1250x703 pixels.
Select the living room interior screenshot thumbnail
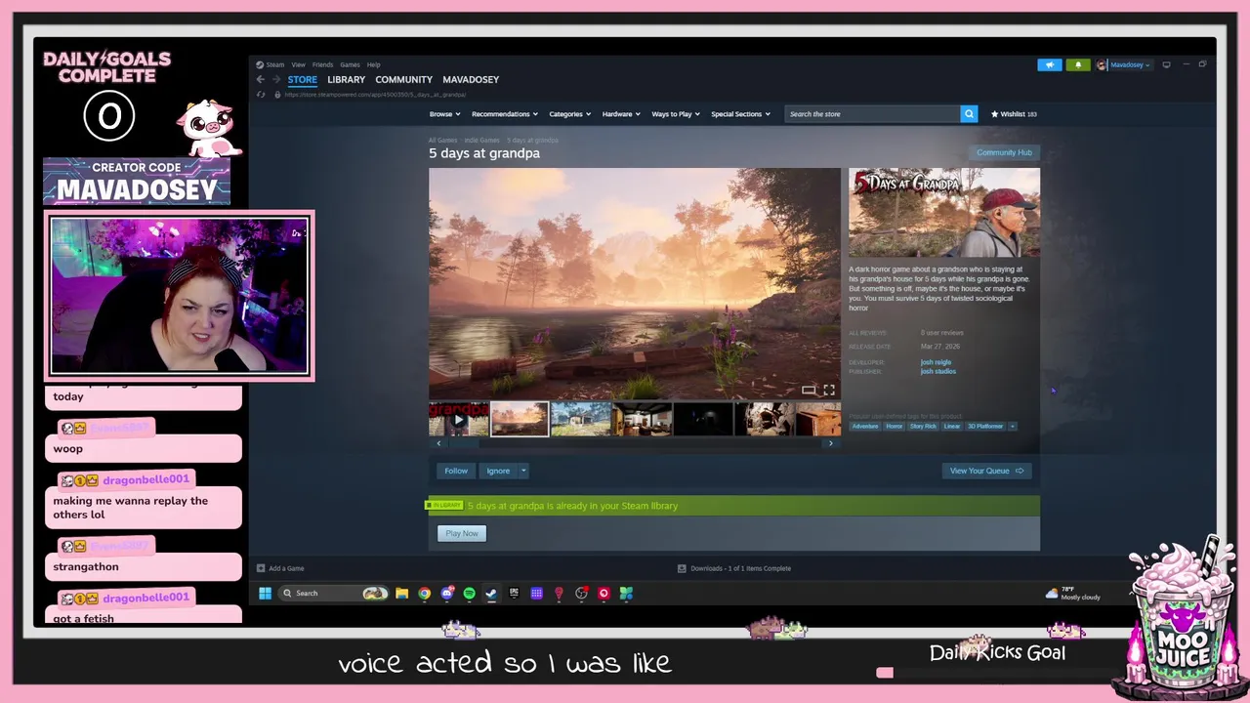coord(642,420)
